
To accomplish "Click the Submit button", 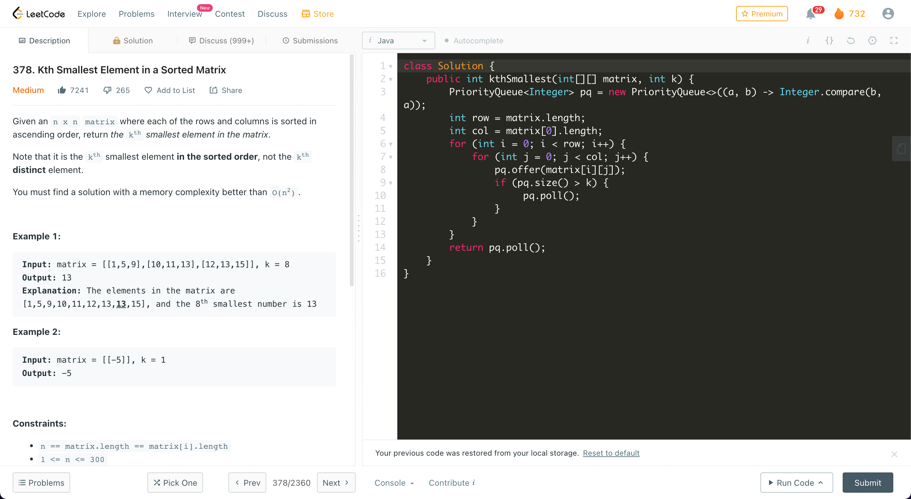I will click(867, 483).
